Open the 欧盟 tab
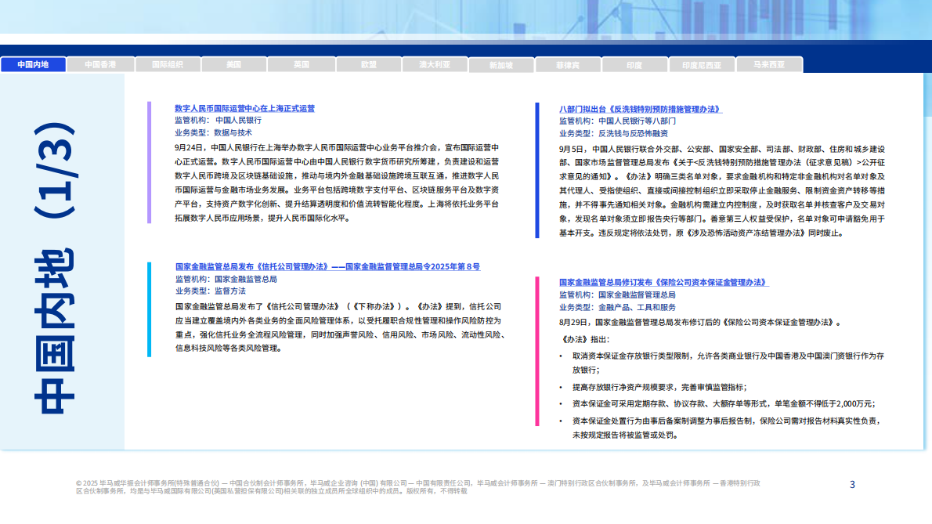Screen dimensions: 932x524 pyautogui.click(x=369, y=64)
